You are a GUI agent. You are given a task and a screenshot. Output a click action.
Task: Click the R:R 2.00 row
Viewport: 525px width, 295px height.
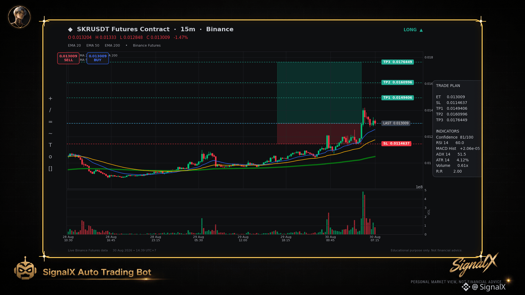449,171
